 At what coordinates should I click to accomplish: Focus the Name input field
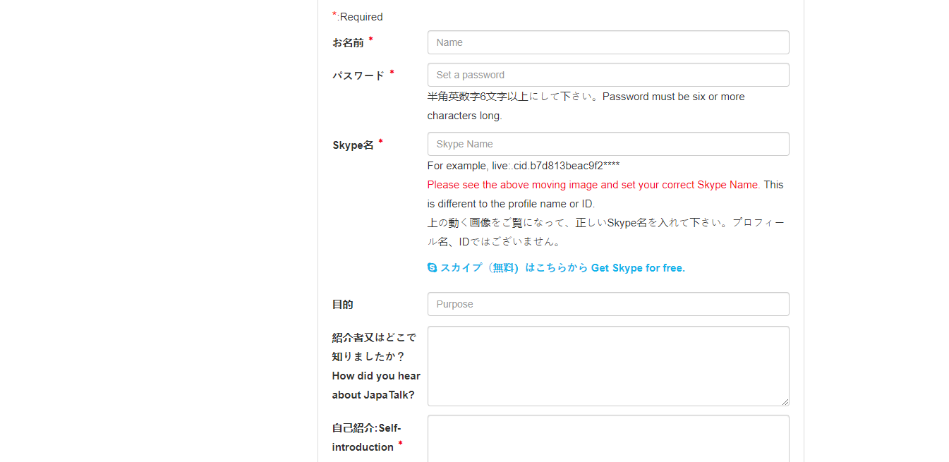pos(608,42)
